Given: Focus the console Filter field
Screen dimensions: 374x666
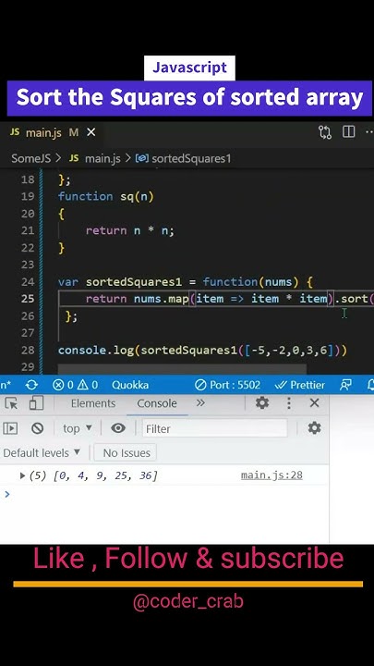Looking at the screenshot, I should point(214,429).
